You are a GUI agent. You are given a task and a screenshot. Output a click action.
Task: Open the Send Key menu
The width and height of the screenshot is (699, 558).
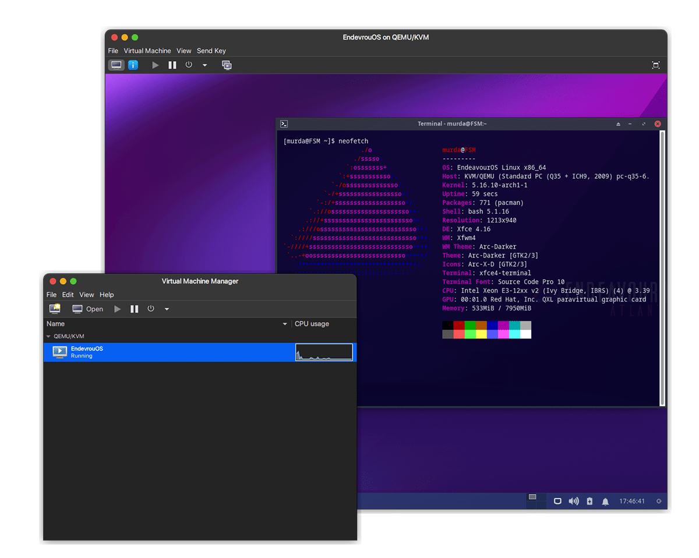pyautogui.click(x=211, y=51)
